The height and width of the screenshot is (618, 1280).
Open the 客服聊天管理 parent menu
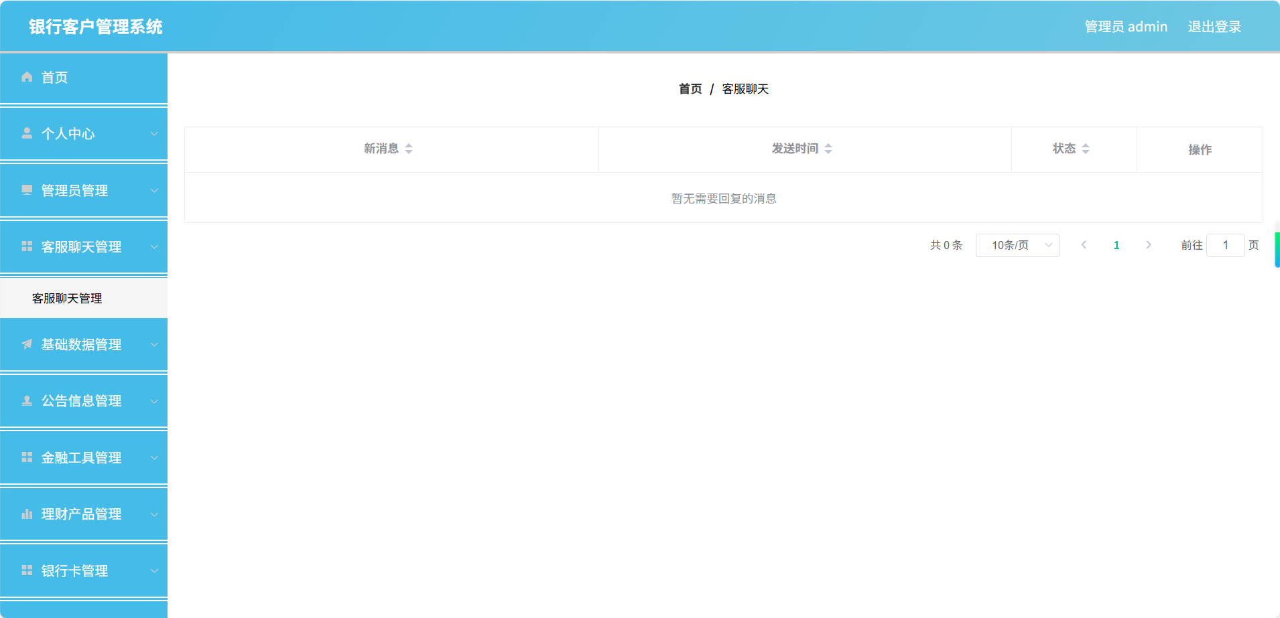84,246
